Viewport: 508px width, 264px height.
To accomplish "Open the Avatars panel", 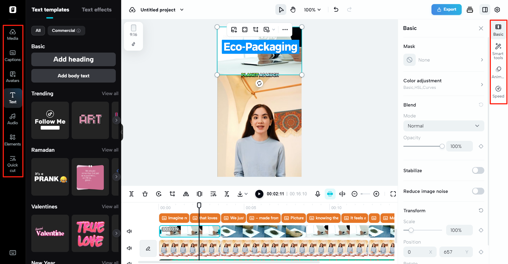I will (13, 77).
